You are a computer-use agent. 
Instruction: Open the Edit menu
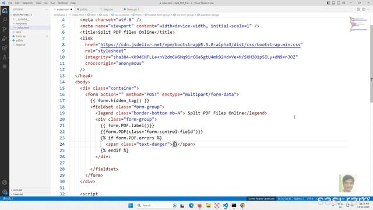tap(17, 3)
